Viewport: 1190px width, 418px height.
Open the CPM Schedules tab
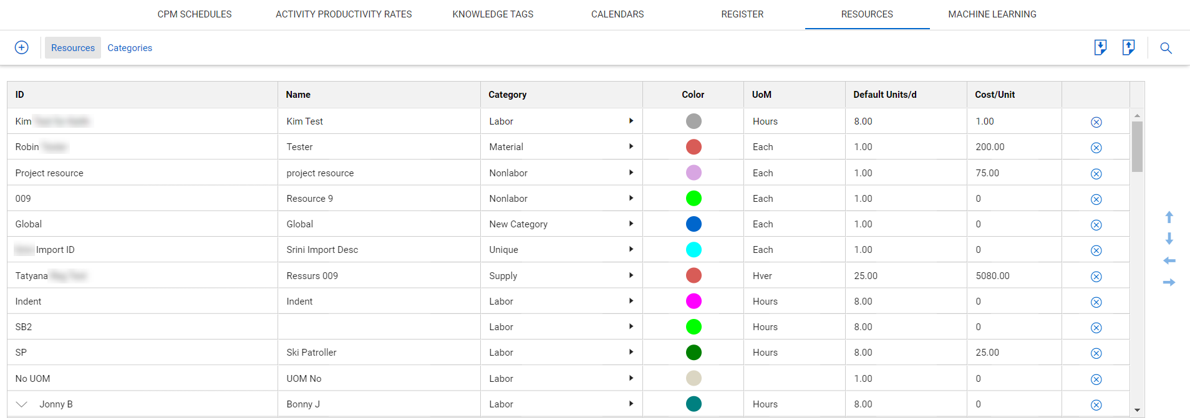194,14
